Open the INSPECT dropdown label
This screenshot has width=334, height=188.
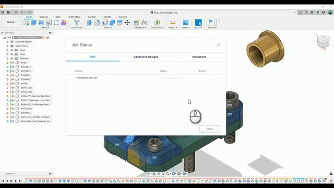coord(173,28)
